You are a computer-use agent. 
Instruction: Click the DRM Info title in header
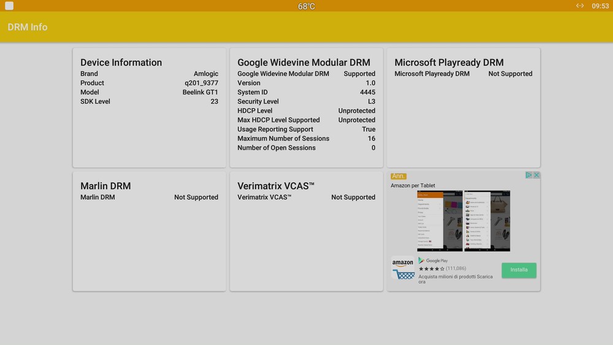[x=28, y=27]
